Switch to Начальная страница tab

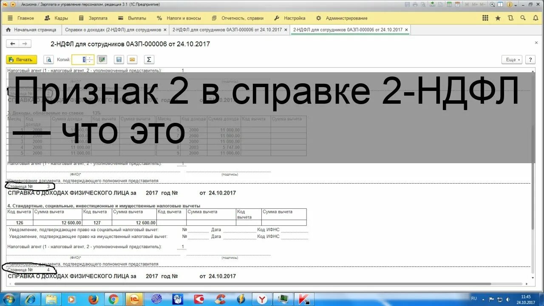(x=31, y=30)
